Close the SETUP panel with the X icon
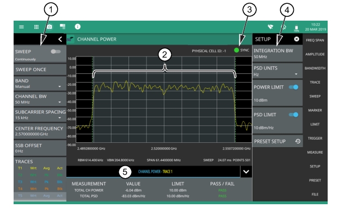The height and width of the screenshot is (208, 338). (x=297, y=39)
